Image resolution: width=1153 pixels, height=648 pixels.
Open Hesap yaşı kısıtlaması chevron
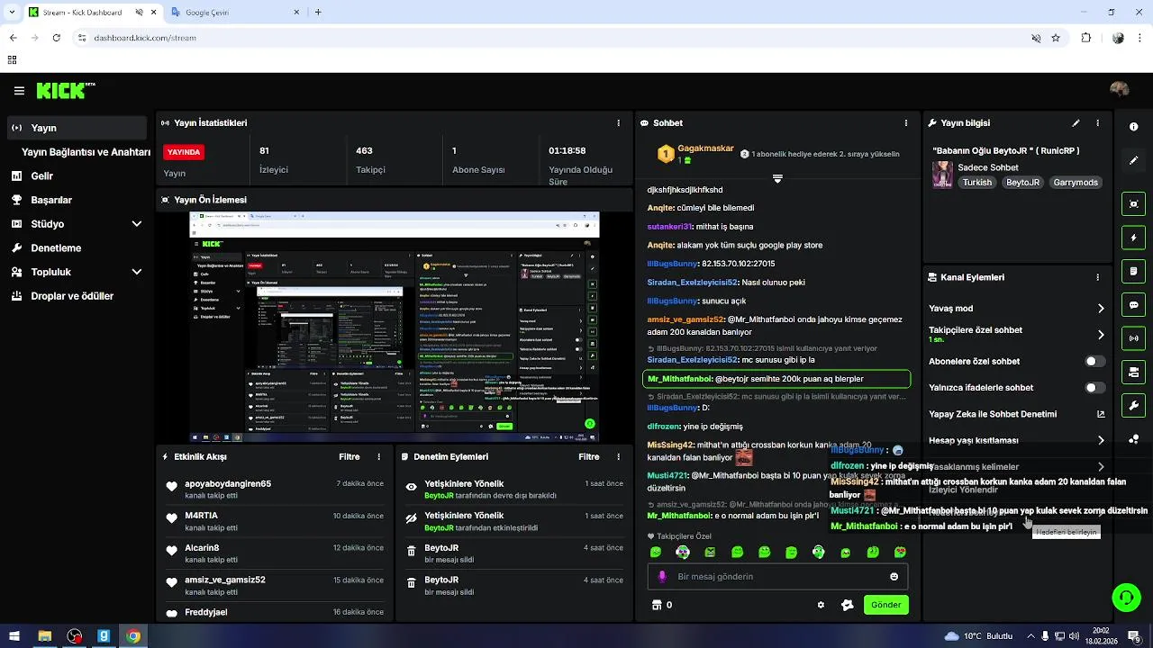(x=1101, y=440)
